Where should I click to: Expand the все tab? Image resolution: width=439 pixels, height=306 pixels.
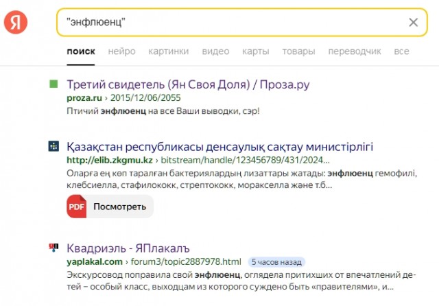[401, 51]
